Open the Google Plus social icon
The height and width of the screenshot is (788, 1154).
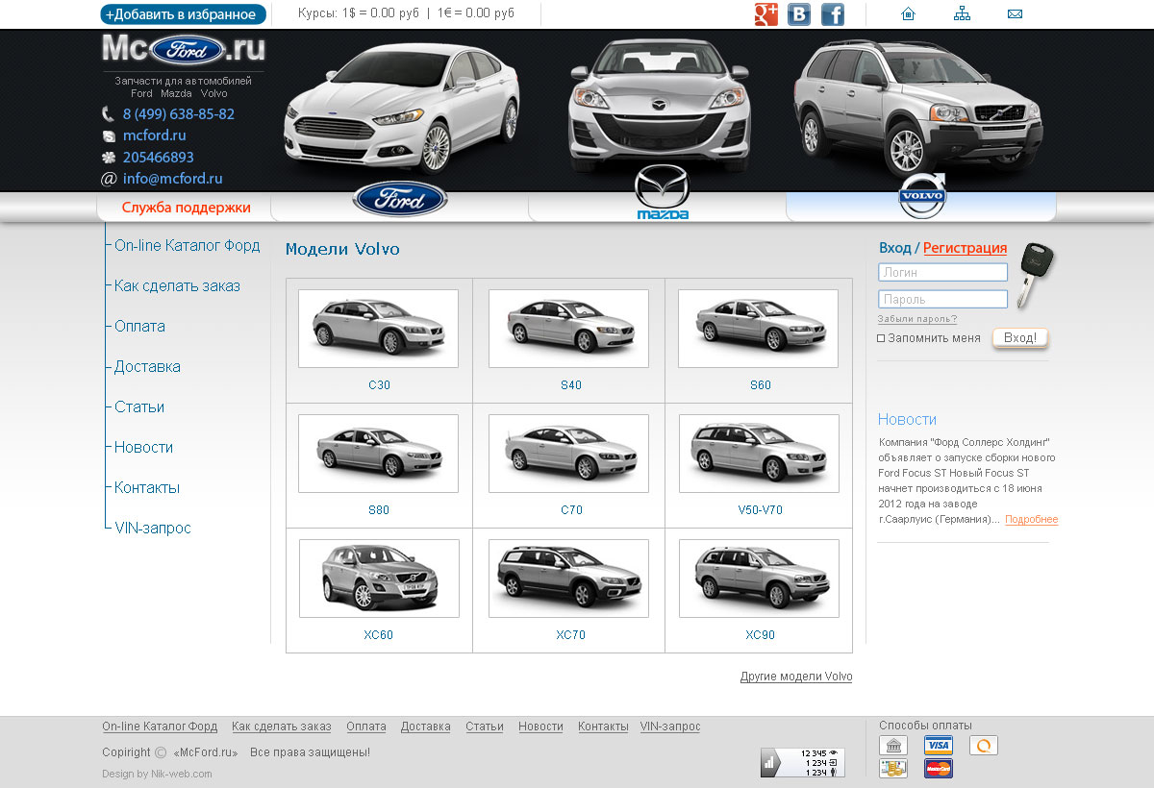(766, 14)
